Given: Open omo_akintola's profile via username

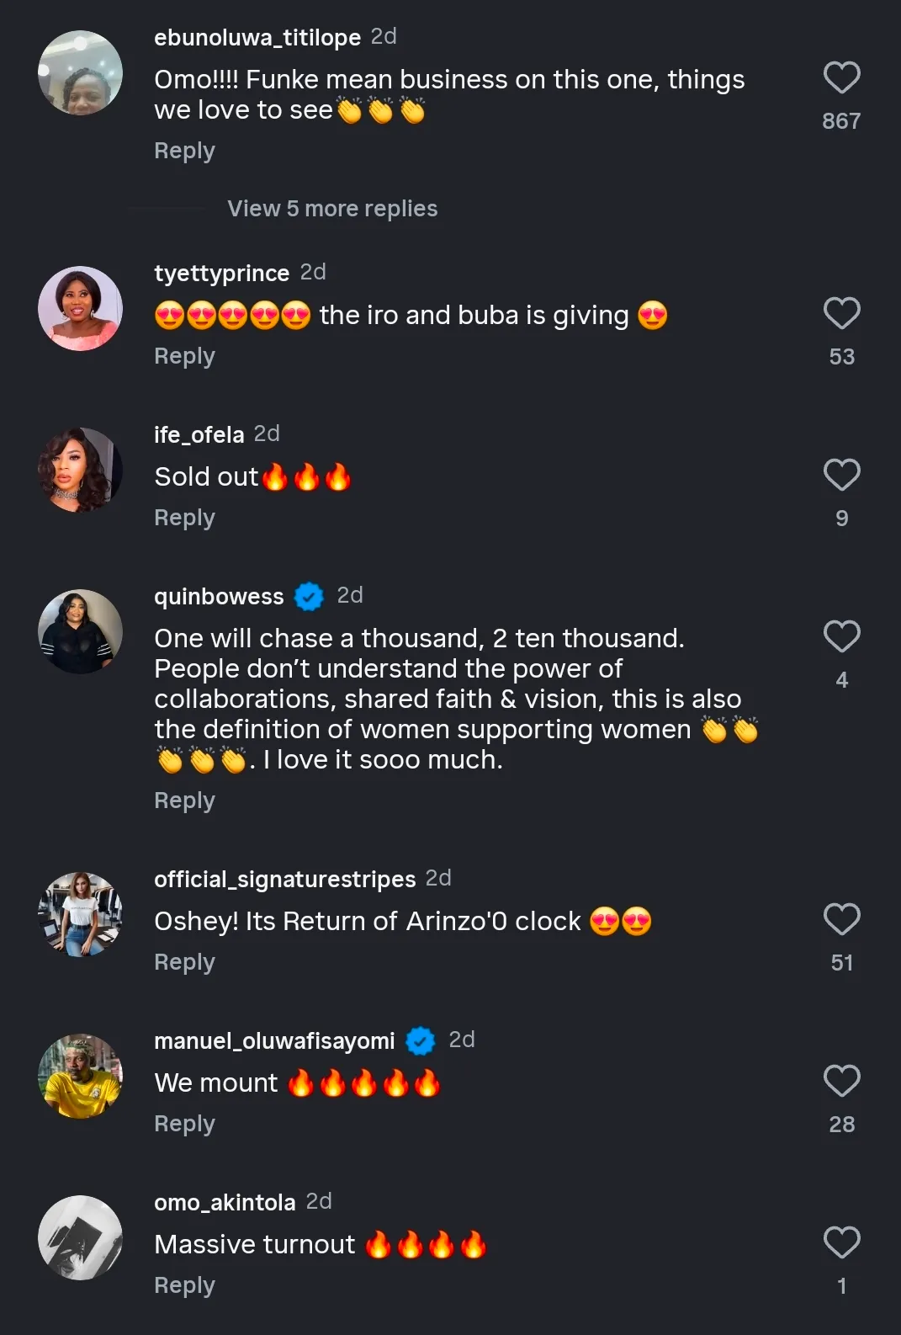Looking at the screenshot, I should [x=225, y=1202].
